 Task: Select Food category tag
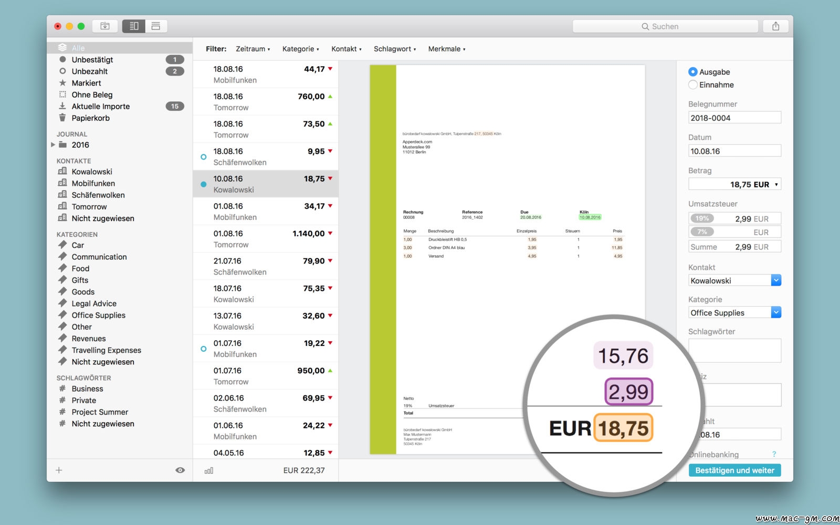[120, 268]
